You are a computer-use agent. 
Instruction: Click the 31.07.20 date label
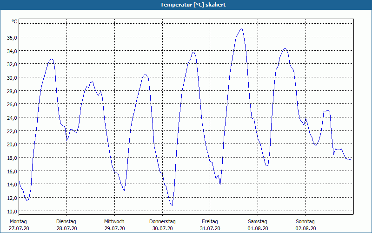(210, 228)
